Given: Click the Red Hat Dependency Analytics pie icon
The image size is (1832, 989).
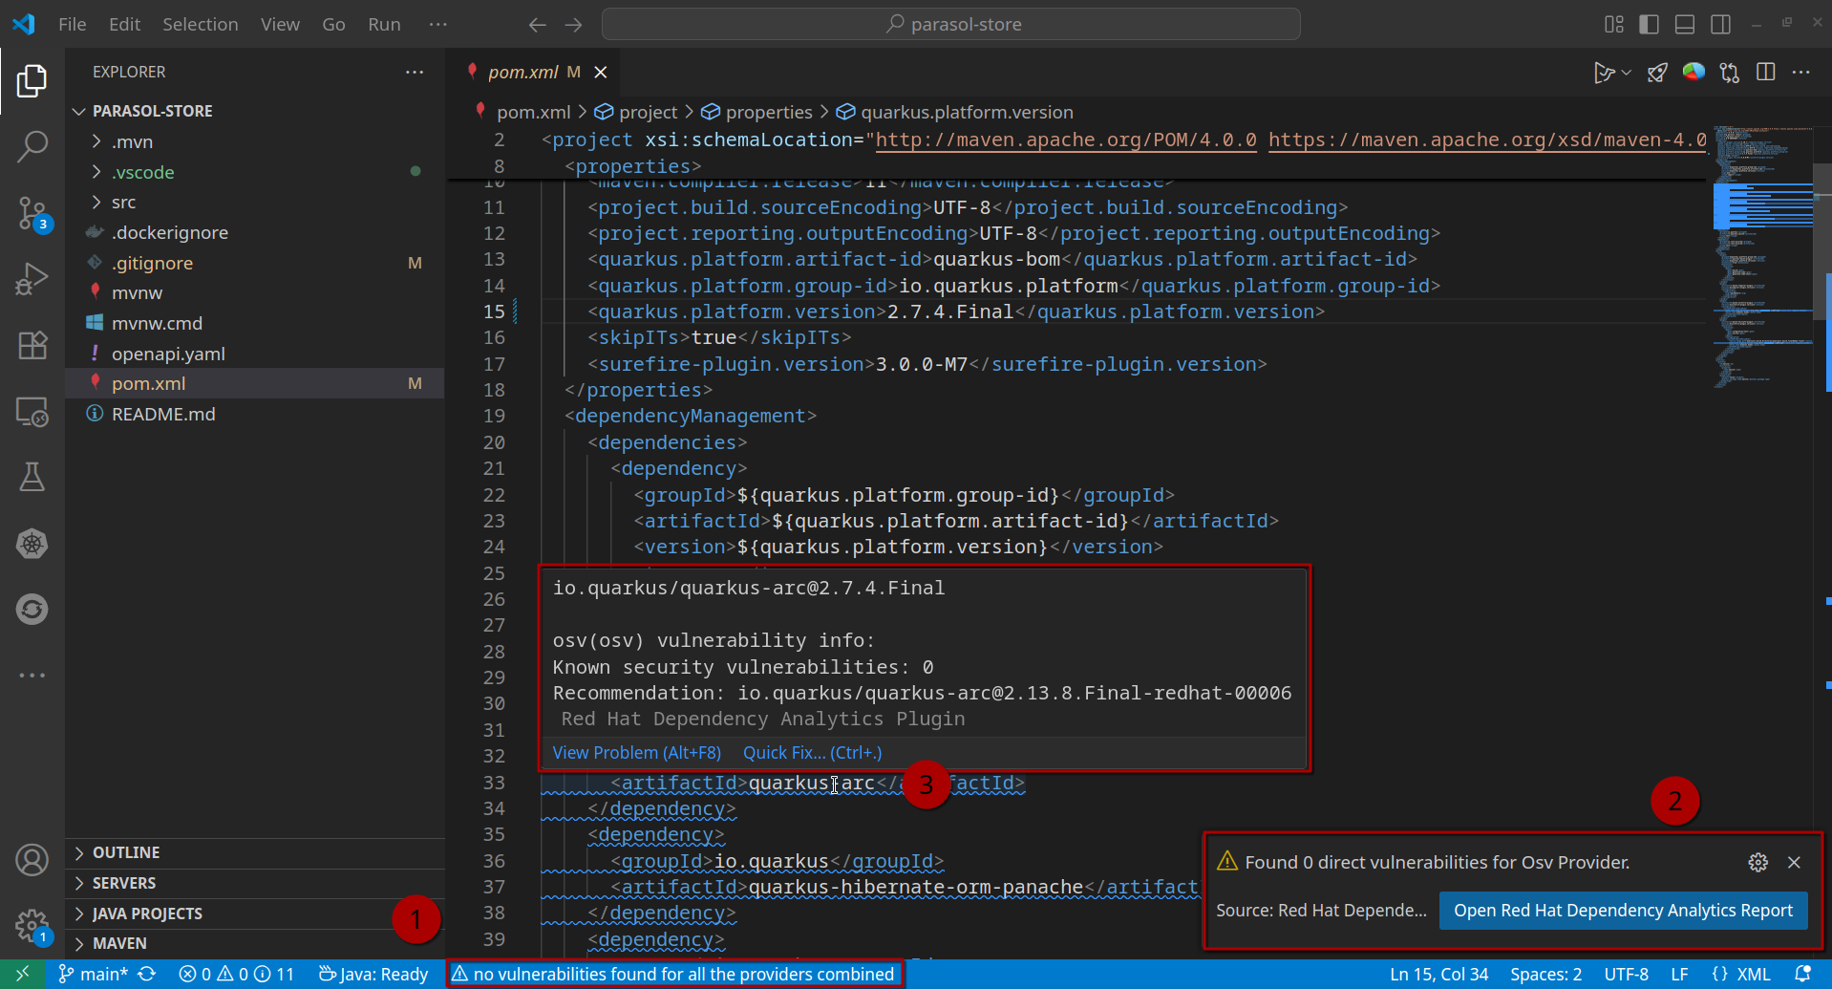Looking at the screenshot, I should coord(1694,73).
